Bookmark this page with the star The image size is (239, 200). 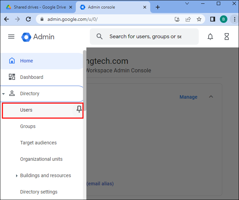tap(199, 19)
